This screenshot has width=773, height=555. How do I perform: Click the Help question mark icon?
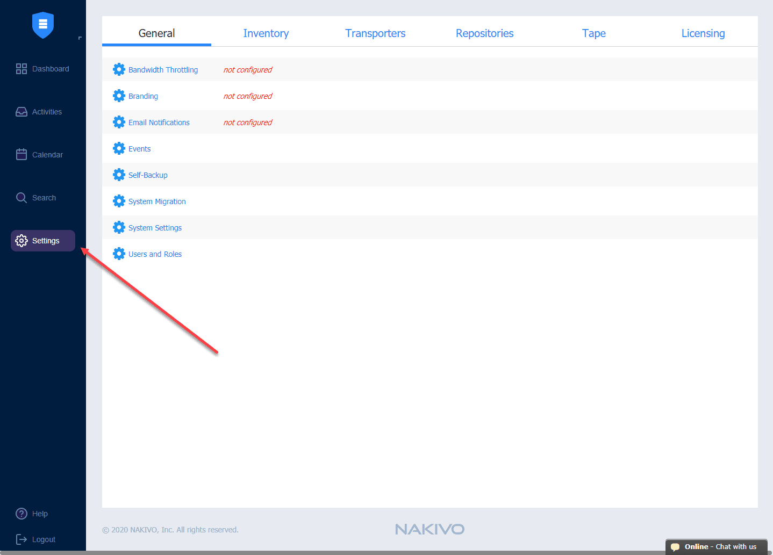(22, 514)
